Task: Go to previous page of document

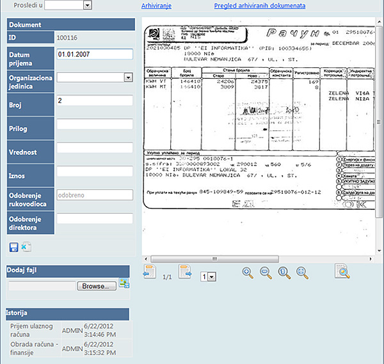Action: (149, 273)
